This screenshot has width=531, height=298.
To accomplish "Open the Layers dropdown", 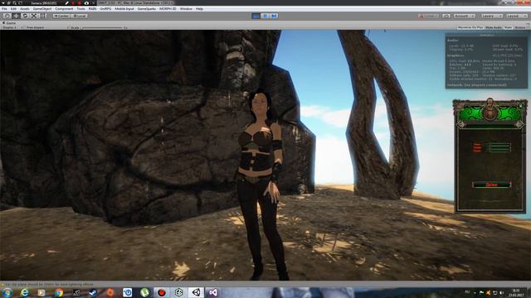I will pyautogui.click(x=491, y=16).
